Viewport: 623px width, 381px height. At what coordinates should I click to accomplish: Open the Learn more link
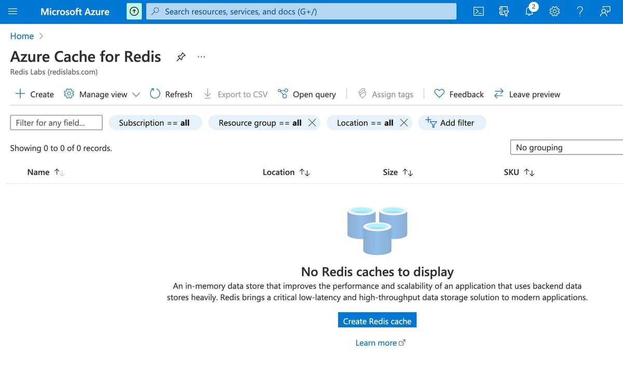pyautogui.click(x=381, y=343)
